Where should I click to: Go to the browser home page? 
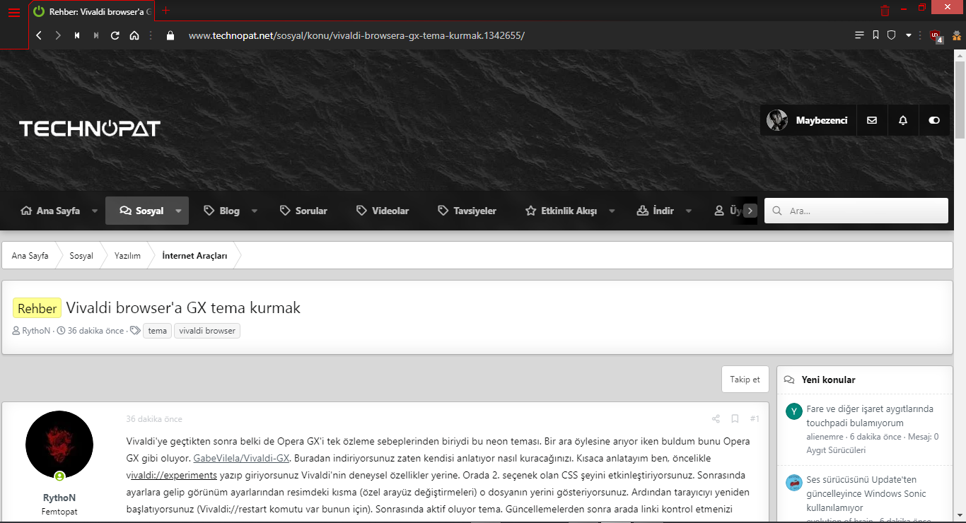134,35
